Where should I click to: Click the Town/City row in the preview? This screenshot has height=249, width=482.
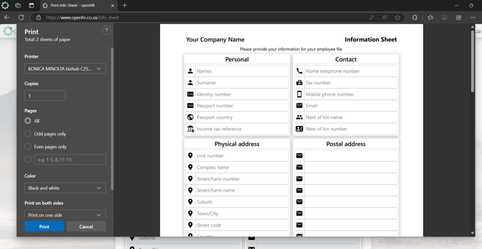(237, 213)
